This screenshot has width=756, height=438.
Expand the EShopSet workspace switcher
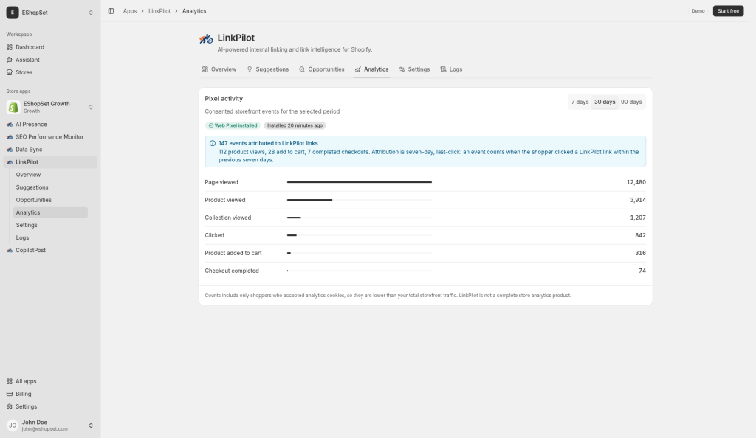91,13
